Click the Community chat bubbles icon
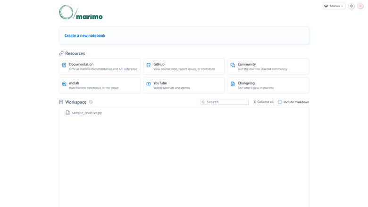Image resolution: width=368 pixels, height=207 pixels. point(233,65)
